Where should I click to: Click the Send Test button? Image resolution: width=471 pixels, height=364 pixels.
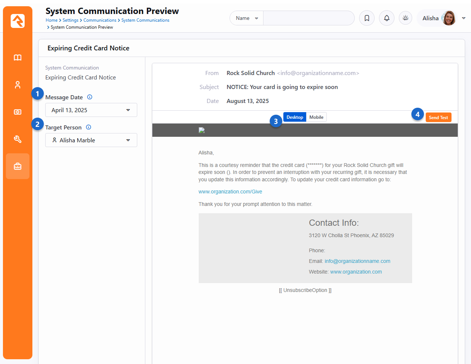tap(438, 118)
